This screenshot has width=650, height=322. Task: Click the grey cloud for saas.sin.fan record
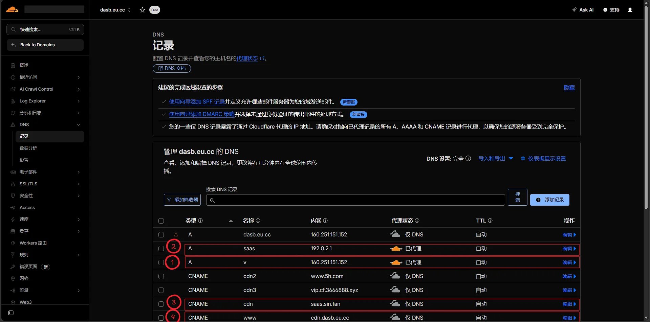(395, 303)
